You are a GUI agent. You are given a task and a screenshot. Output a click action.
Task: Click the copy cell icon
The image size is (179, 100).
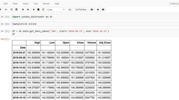11,9
